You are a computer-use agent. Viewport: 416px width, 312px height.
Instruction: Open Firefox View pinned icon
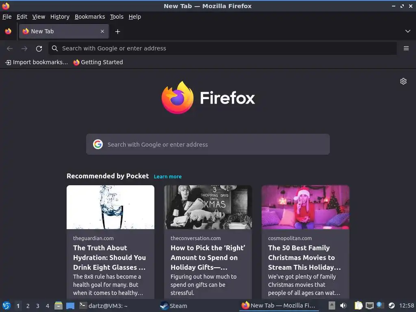pos(8,31)
